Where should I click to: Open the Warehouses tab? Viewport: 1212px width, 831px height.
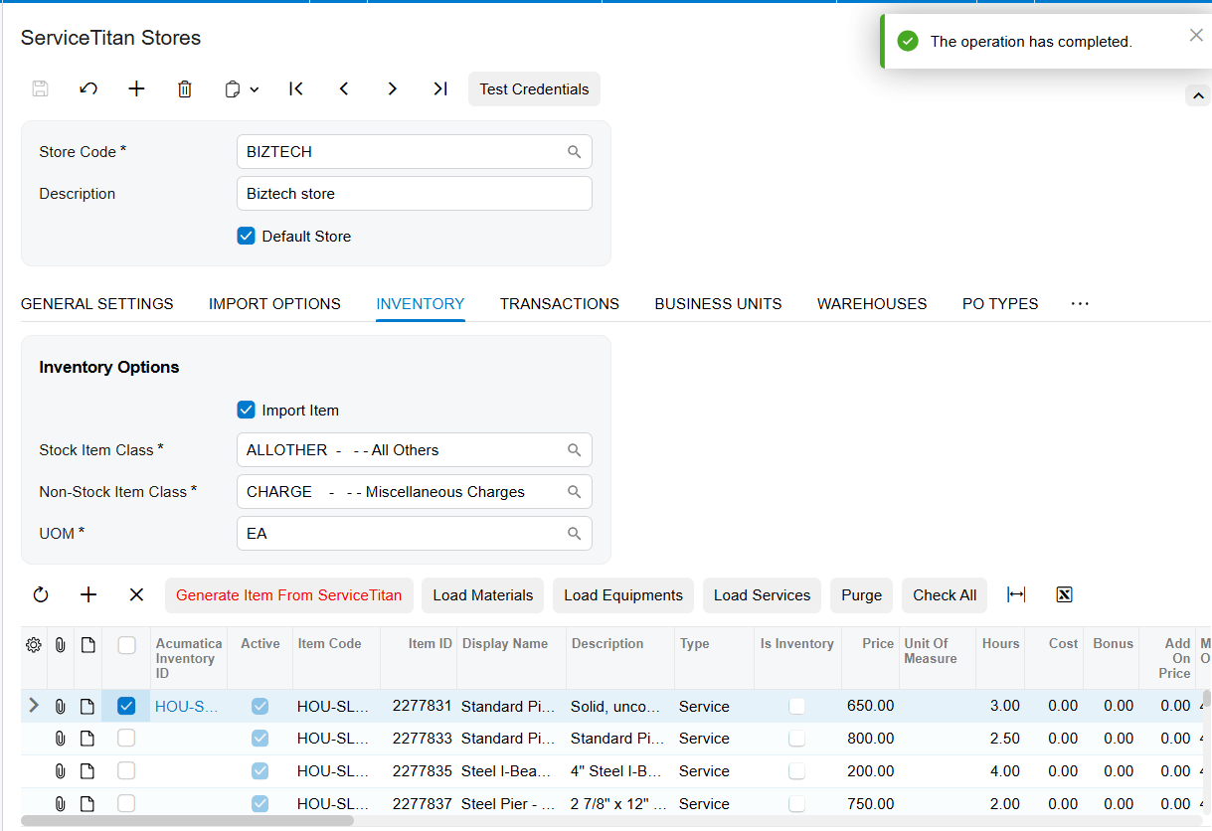coord(872,304)
